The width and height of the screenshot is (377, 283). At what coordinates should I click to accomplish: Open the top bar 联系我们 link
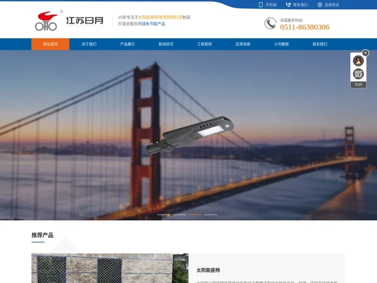click(301, 5)
